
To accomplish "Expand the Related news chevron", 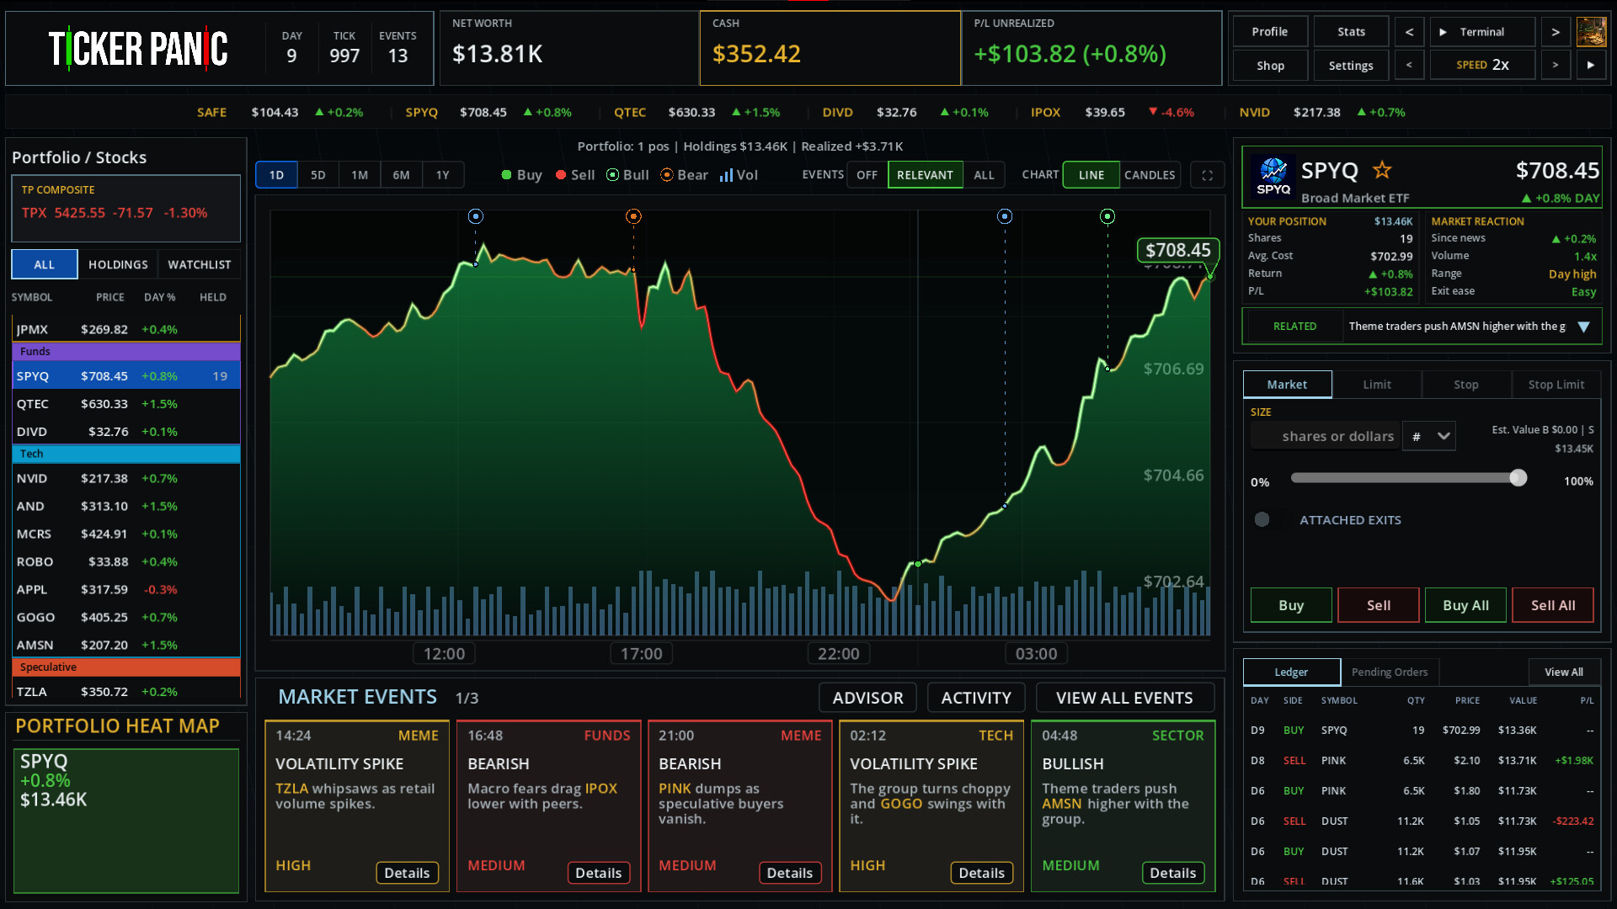I will point(1583,327).
